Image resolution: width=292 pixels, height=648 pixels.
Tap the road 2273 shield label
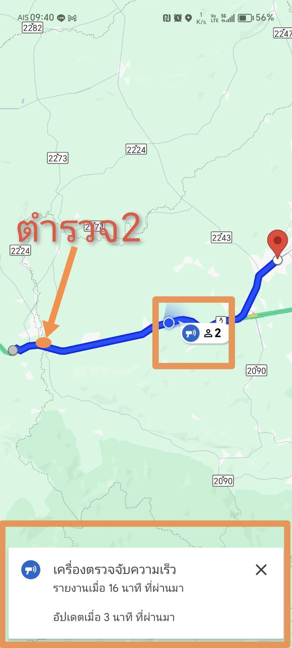click(x=58, y=158)
